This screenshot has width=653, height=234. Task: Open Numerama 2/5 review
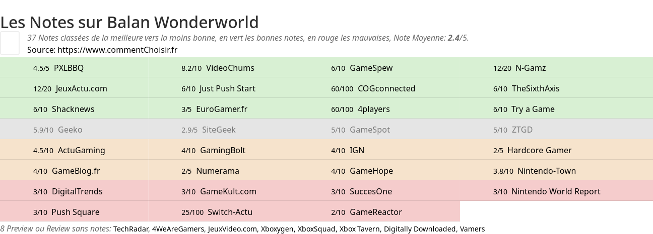[x=223, y=171]
